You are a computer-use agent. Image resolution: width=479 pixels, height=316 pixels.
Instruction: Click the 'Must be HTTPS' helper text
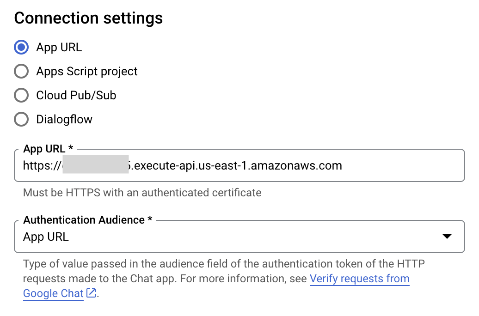142,192
